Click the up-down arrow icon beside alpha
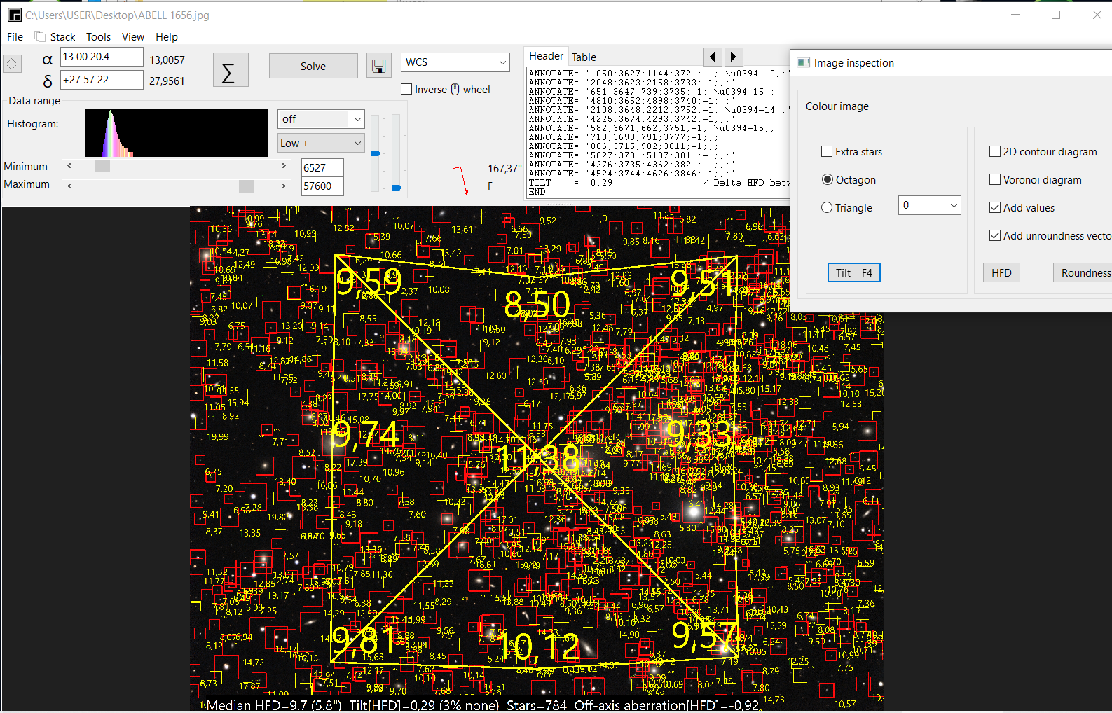The image size is (1112, 713). (x=12, y=64)
